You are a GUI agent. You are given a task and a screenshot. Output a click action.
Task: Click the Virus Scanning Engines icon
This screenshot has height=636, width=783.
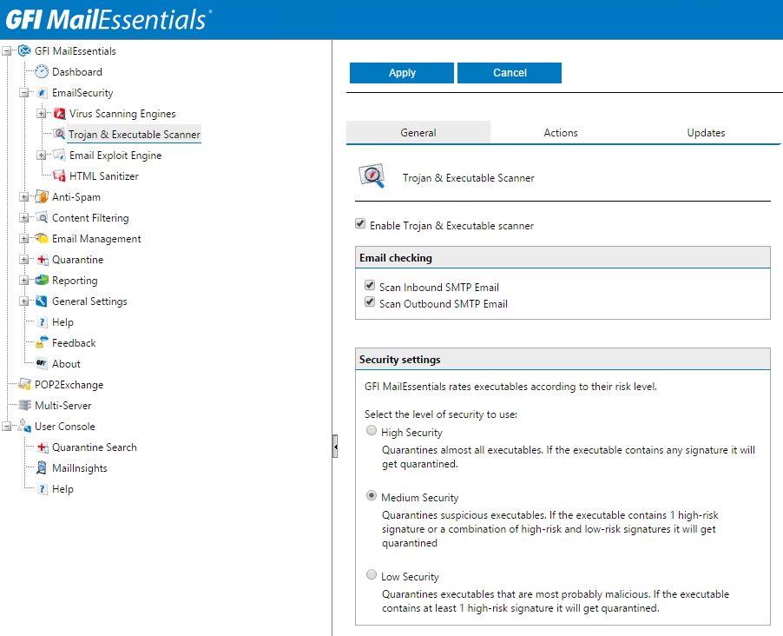(x=59, y=114)
